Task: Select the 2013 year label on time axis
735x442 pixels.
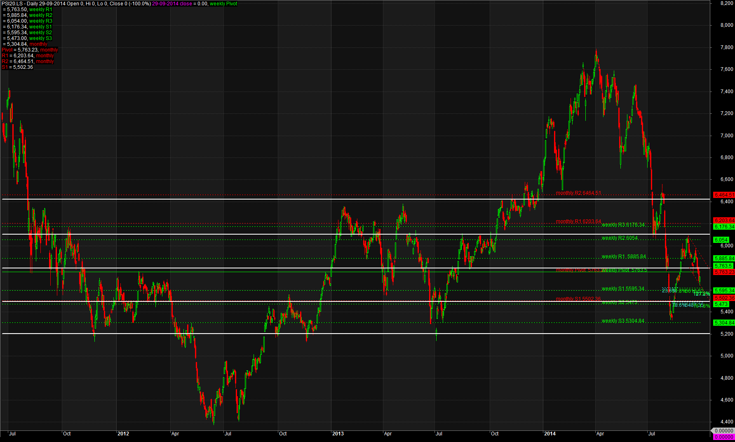Action: 338,434
